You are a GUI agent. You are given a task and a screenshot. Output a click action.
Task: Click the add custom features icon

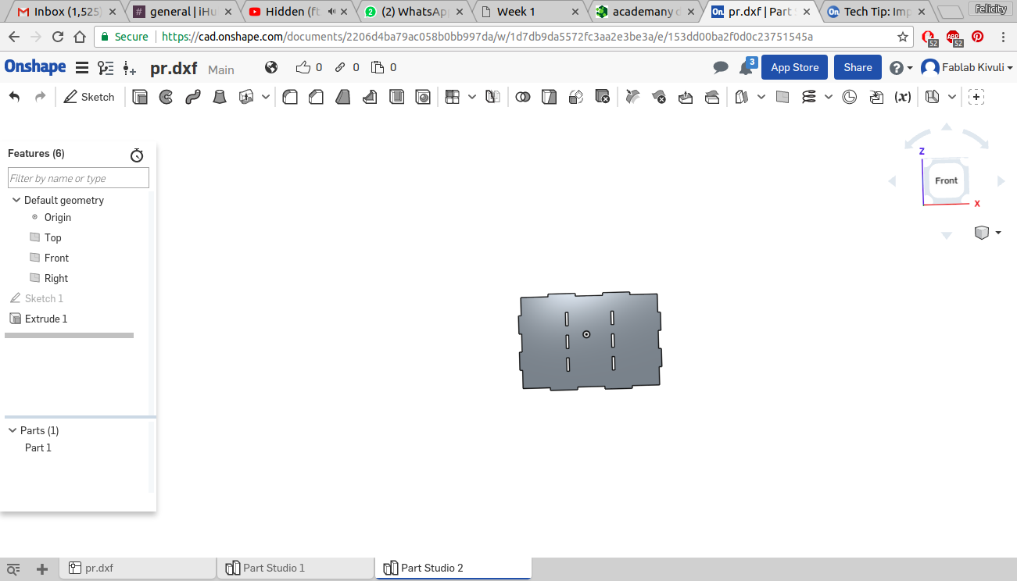976,97
